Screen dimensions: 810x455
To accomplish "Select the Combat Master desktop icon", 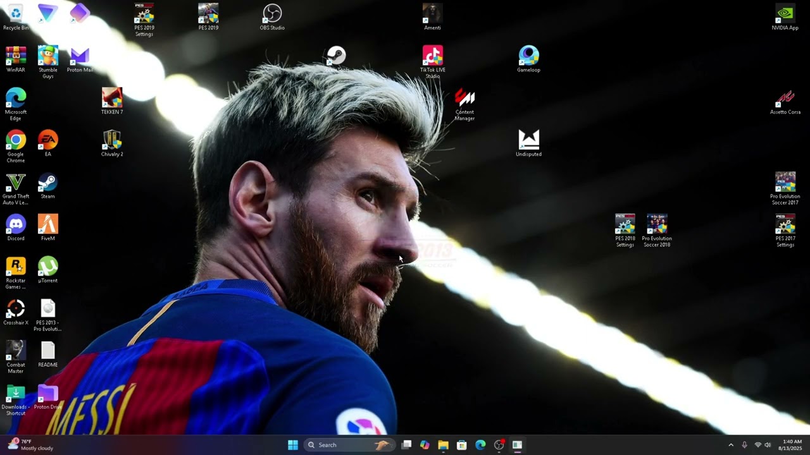I will point(16,358).
